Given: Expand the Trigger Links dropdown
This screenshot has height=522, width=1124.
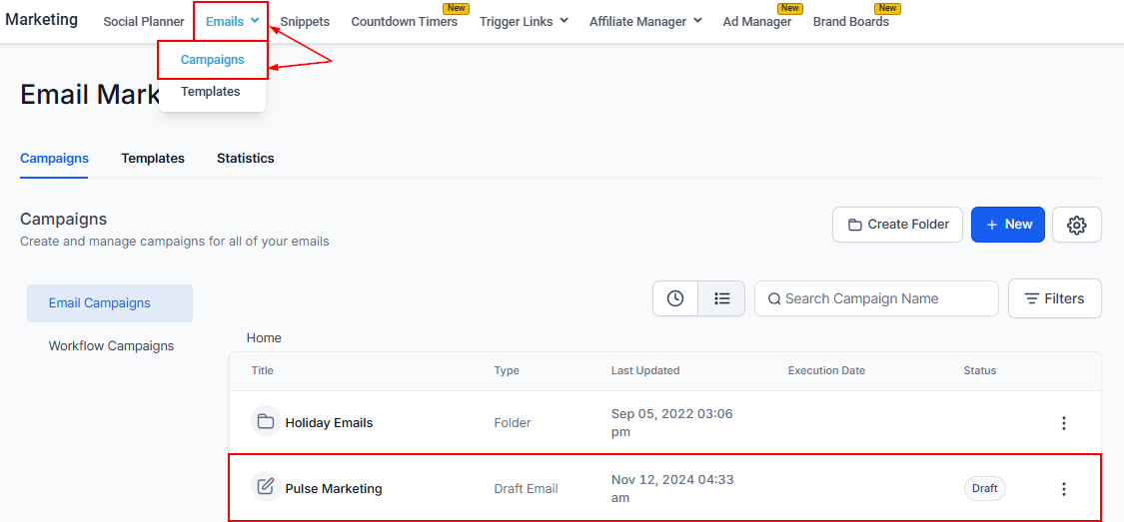Looking at the screenshot, I should (524, 21).
